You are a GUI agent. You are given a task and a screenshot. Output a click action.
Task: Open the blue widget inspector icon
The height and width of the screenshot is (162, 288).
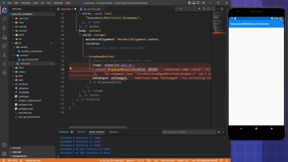(x=213, y=9)
